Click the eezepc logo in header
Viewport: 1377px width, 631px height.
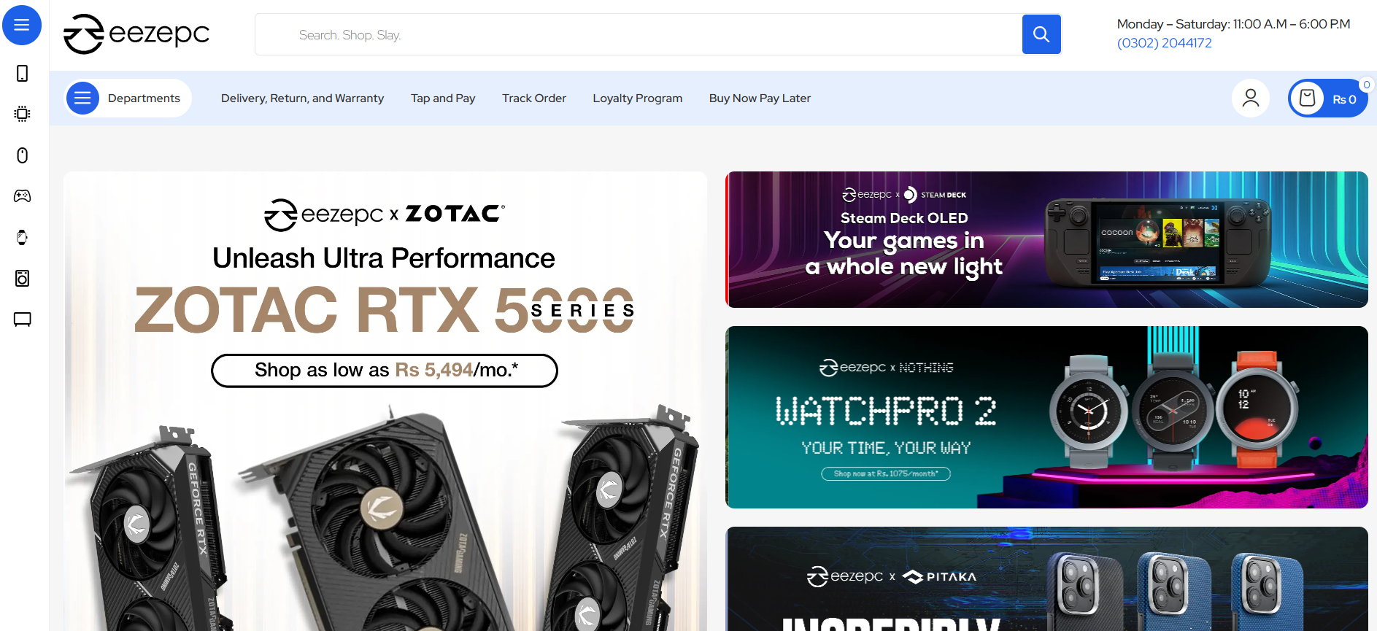pos(136,34)
